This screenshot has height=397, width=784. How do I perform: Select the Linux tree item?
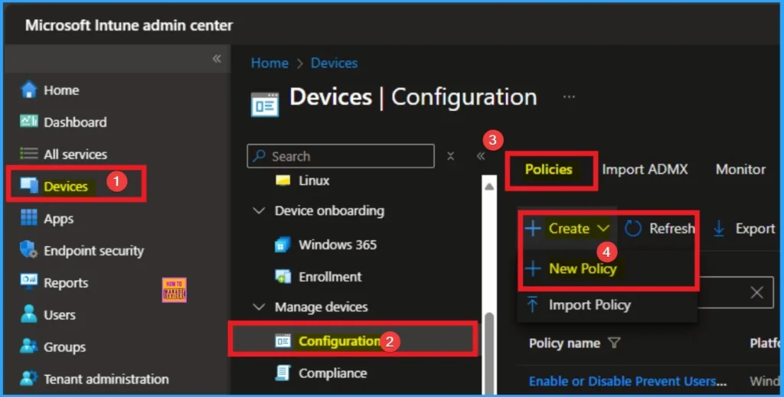(x=313, y=181)
